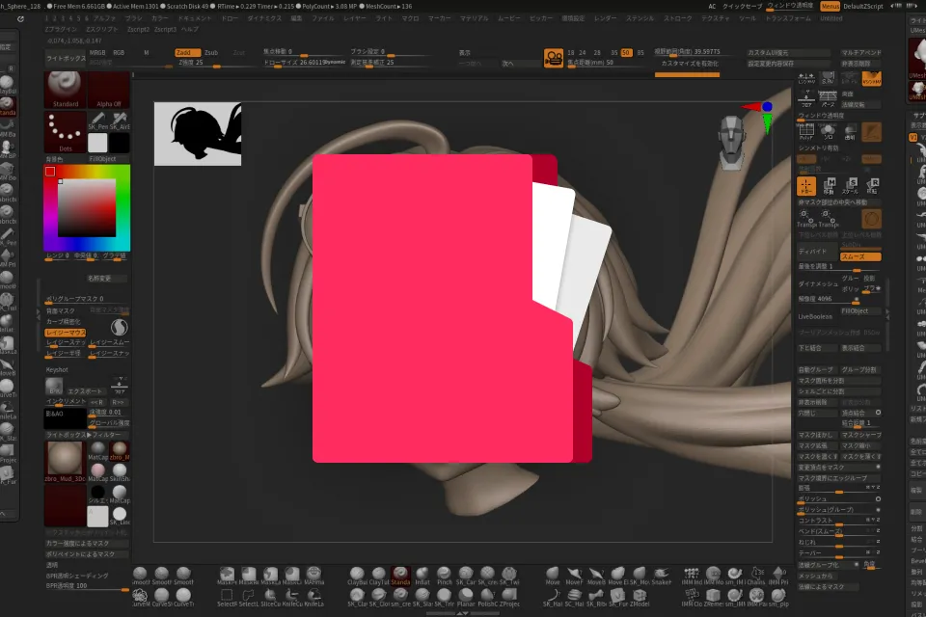926x617 pixels.
Task: Toggle パース perspective view
Action: (828, 98)
